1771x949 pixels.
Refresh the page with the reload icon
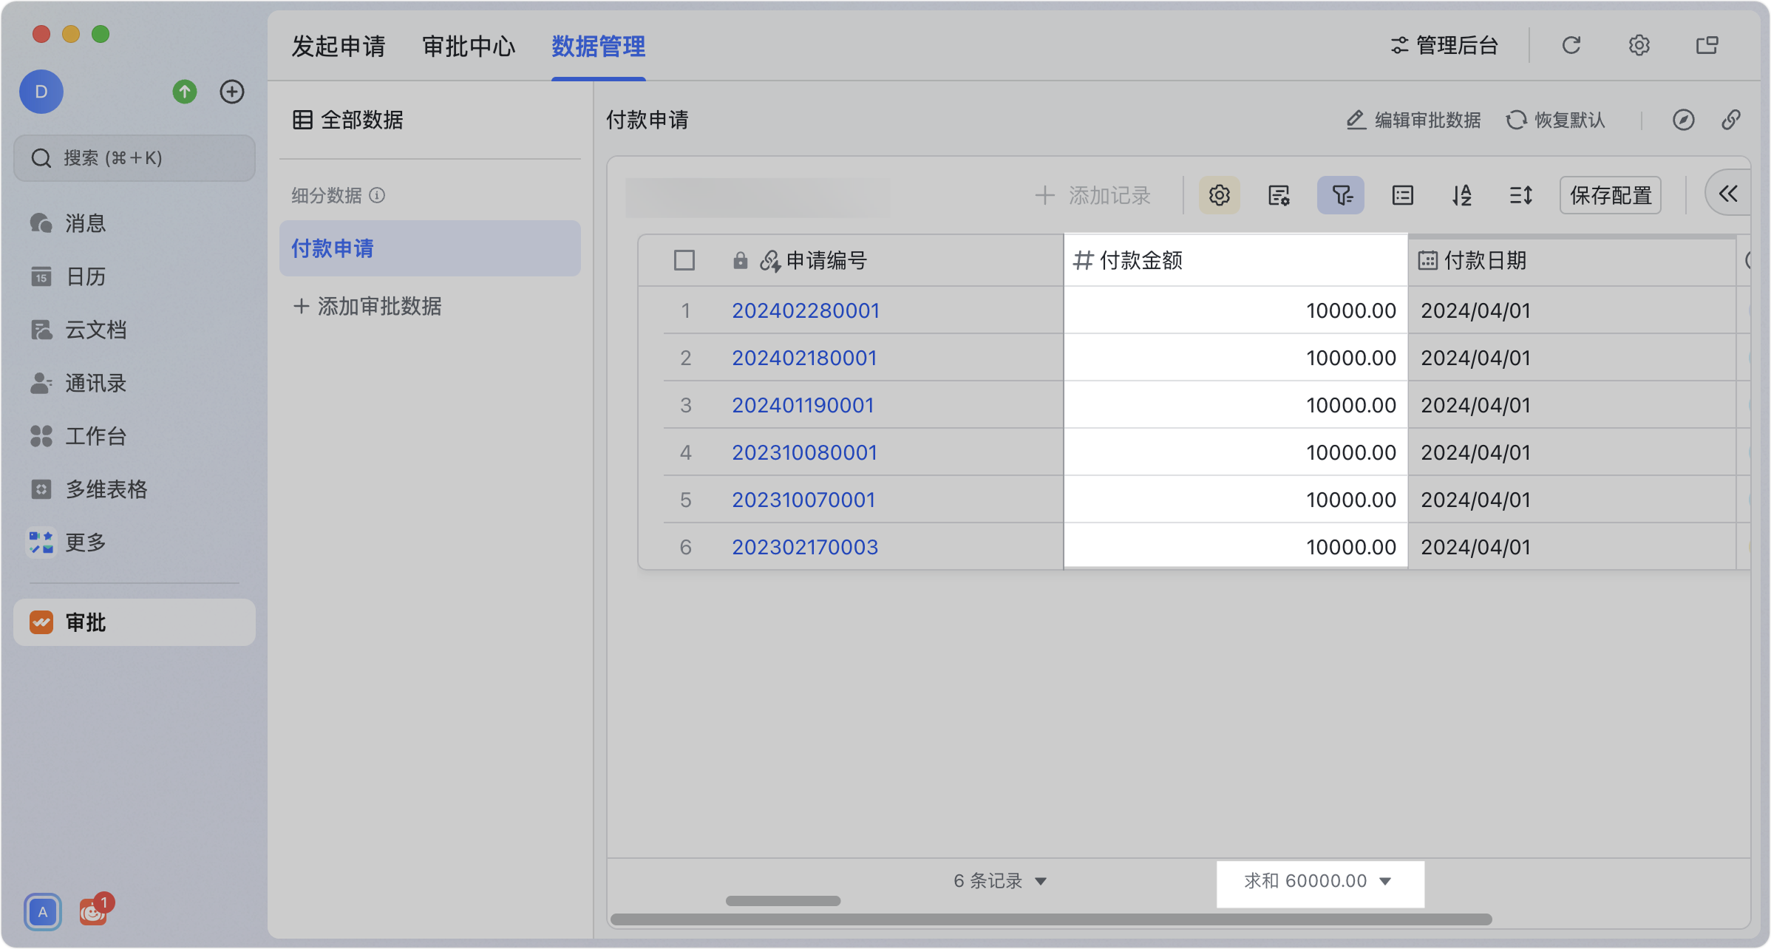[x=1571, y=45]
